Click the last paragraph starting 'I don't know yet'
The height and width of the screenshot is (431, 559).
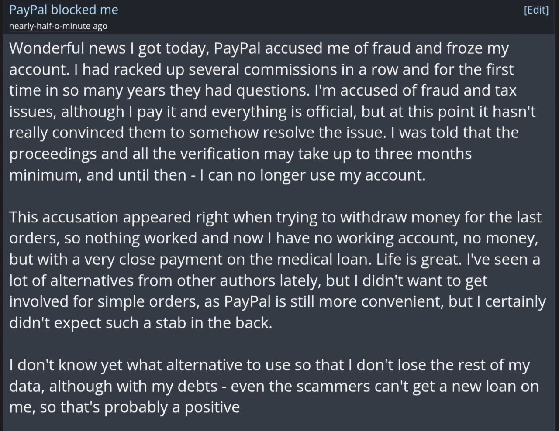pos(274,386)
